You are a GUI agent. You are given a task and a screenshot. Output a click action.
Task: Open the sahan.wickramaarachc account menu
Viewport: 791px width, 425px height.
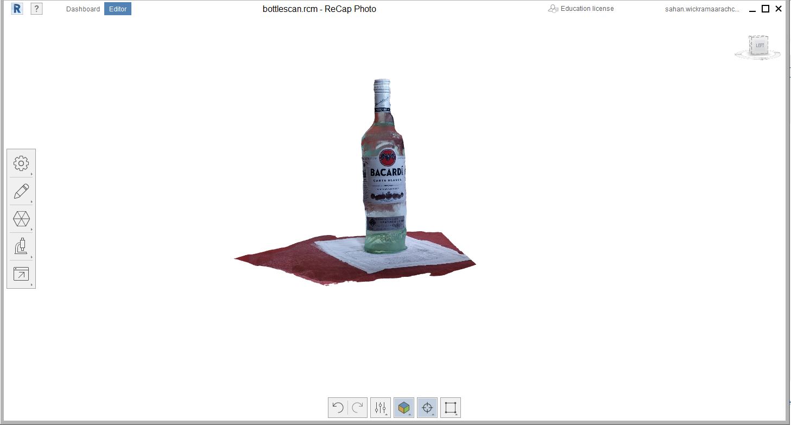701,9
